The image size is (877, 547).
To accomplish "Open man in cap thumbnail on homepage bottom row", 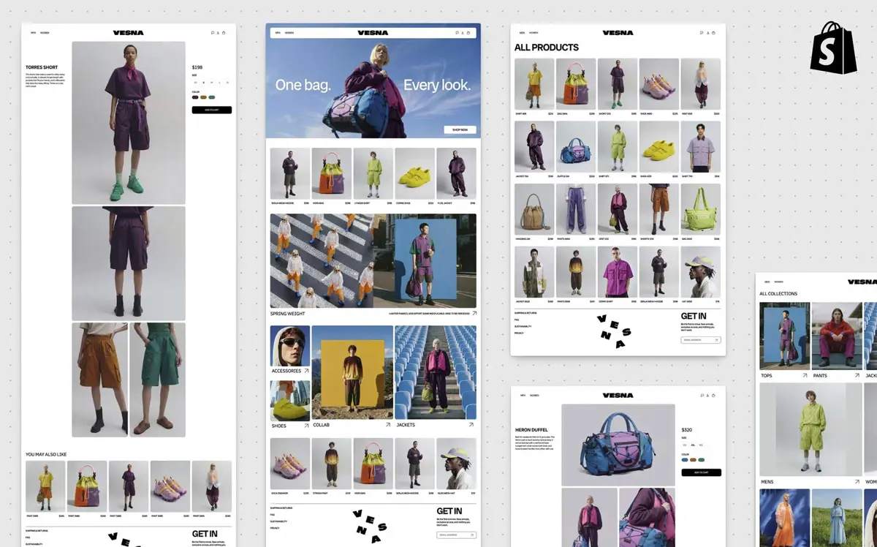I will pos(456,464).
